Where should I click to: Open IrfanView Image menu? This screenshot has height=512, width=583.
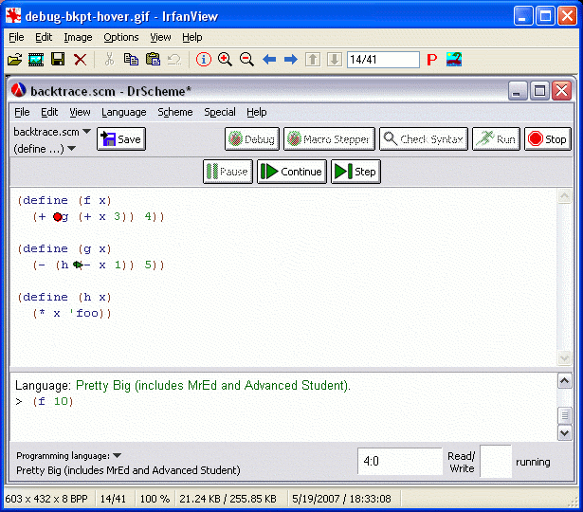tap(78, 37)
